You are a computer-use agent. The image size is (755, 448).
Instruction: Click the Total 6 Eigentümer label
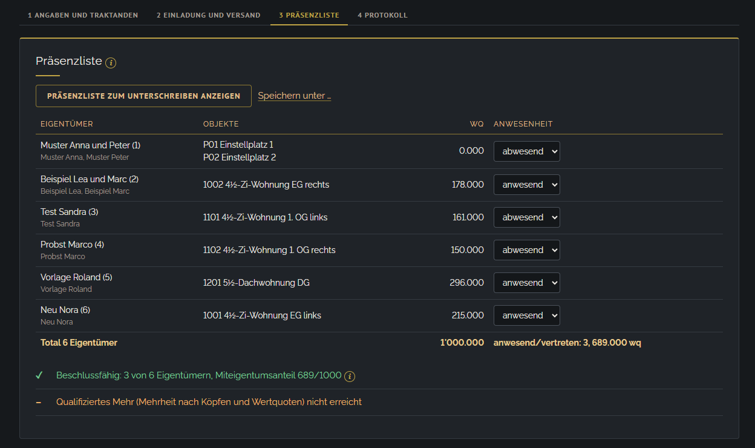(x=79, y=343)
